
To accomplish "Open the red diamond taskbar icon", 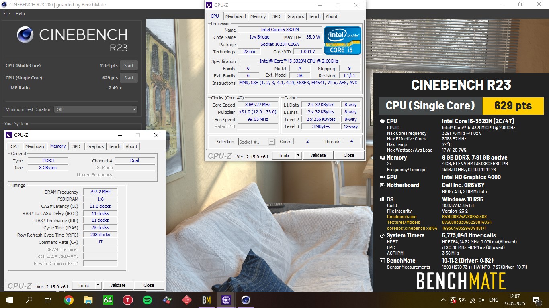I will pyautogui.click(x=186, y=300).
